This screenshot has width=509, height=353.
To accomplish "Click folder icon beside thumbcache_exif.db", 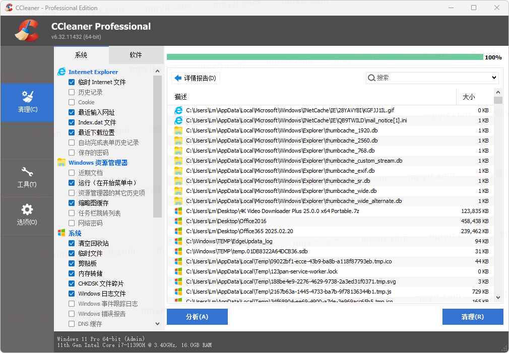I will click(x=178, y=171).
